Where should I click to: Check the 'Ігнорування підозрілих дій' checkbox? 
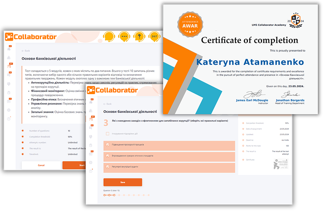[108, 133]
